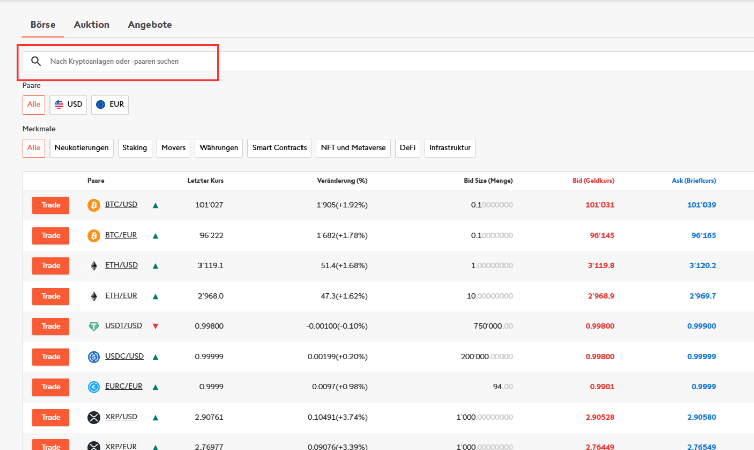This screenshot has height=450, width=754.
Task: Click ETH/EUR last price 2'968.0
Action: pyautogui.click(x=211, y=296)
